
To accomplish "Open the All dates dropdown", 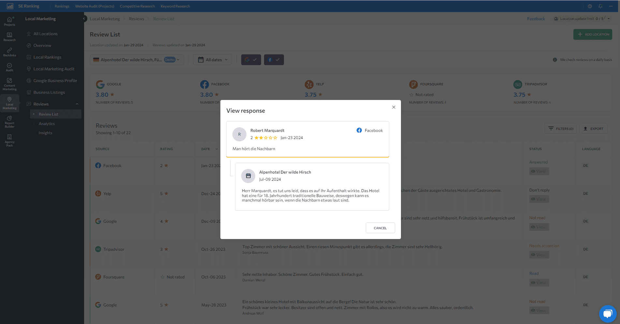I will [x=212, y=60].
